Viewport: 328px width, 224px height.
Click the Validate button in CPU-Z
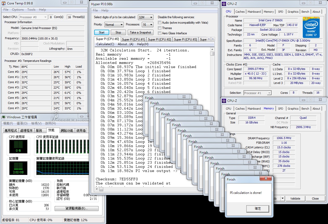(x=295, y=199)
